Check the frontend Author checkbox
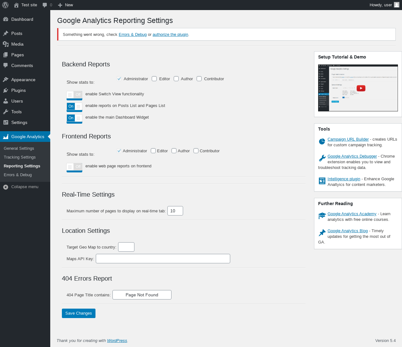Viewport: 402px width, 347px height. pyautogui.click(x=174, y=151)
